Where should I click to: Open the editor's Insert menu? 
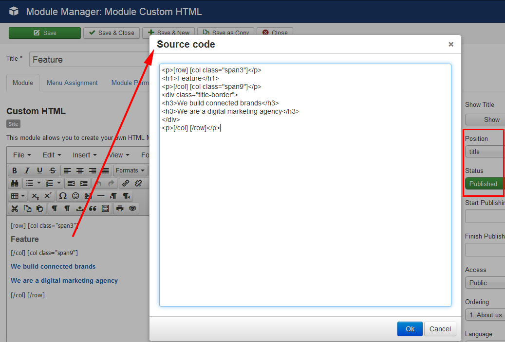(x=84, y=155)
